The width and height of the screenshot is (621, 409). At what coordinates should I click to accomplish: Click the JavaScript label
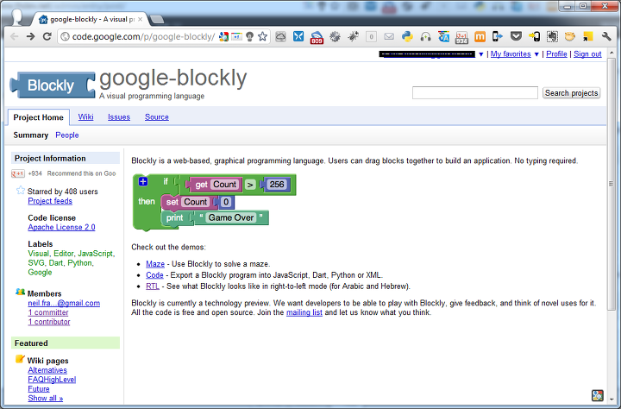coord(96,253)
